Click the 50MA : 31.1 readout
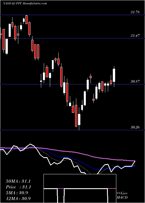This screenshot has width=145, height=203. coord(18,181)
